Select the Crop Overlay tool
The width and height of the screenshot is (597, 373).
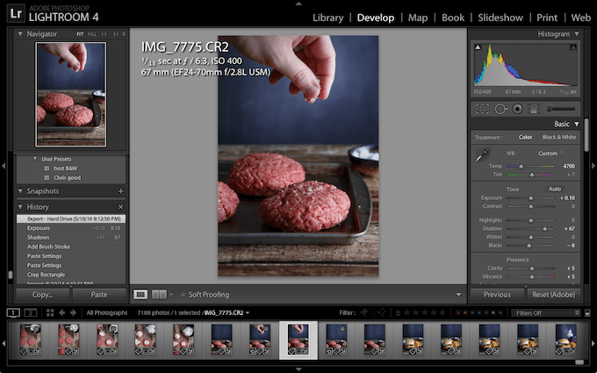pyautogui.click(x=482, y=109)
